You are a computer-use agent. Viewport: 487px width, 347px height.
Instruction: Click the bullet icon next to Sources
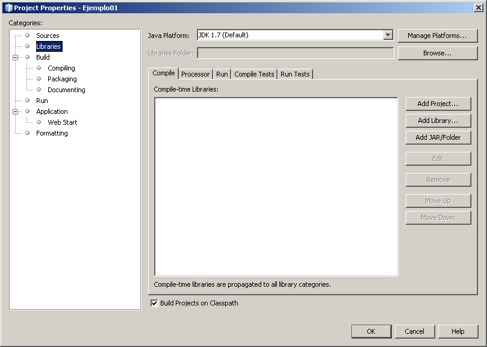pyautogui.click(x=28, y=36)
